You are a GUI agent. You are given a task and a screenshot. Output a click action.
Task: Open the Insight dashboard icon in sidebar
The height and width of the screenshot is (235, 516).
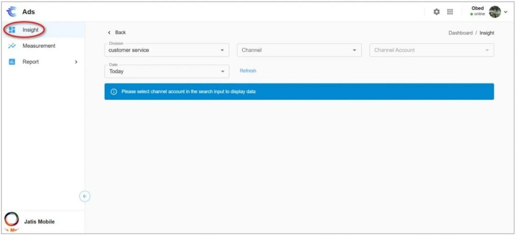13,30
